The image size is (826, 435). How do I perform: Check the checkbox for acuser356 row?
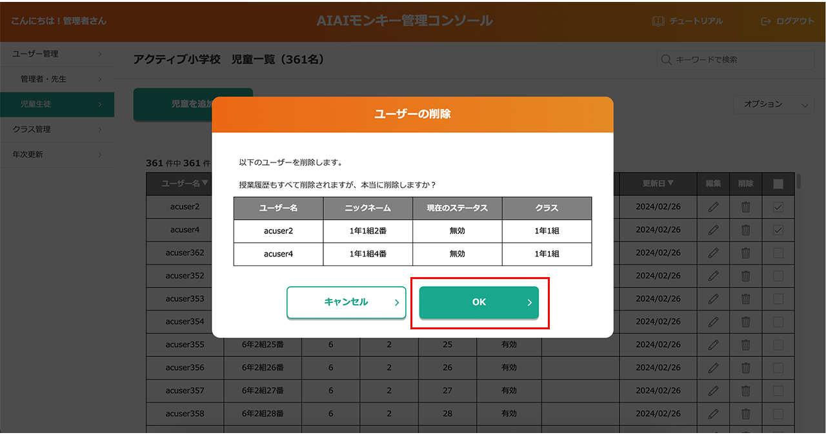tap(778, 368)
